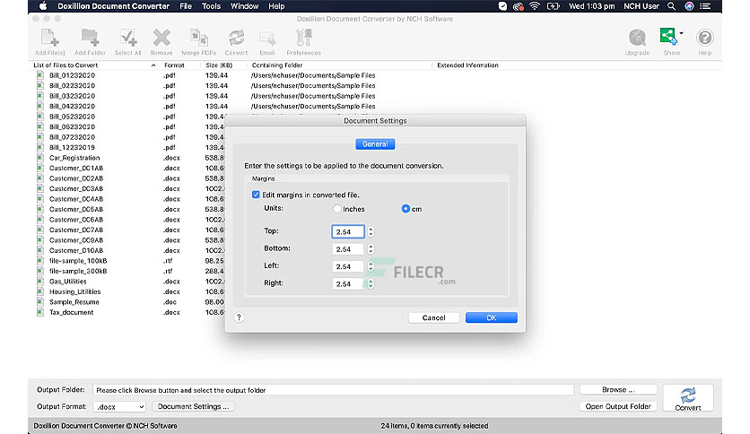Click the Top margin stepper arrows
The image size is (750, 434).
pyautogui.click(x=371, y=232)
